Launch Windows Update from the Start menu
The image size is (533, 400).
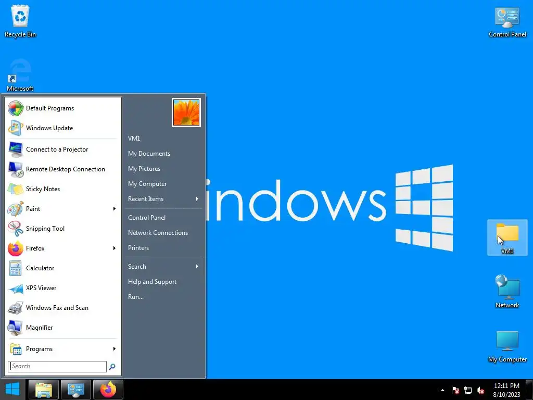coord(63,128)
